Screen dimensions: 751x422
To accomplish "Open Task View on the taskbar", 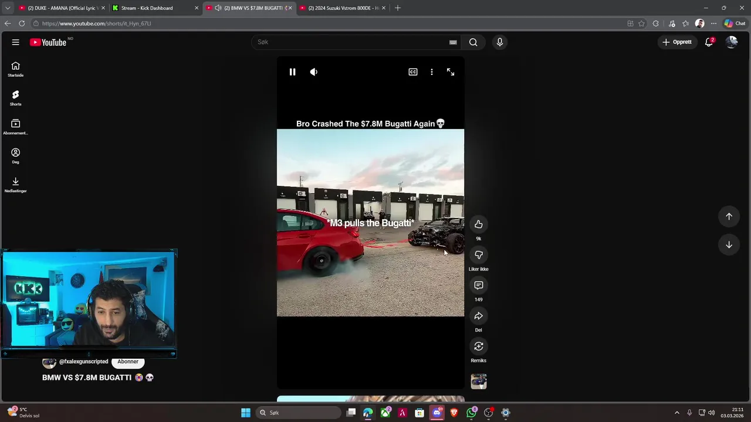I will pyautogui.click(x=351, y=413).
